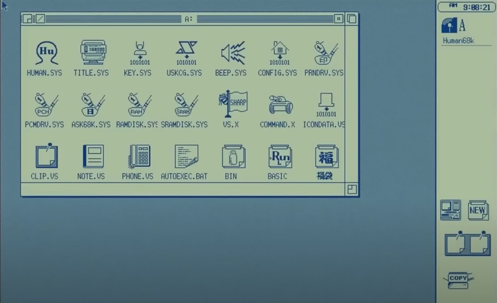The height and width of the screenshot is (303, 497).
Task: Select the ICONDATA.VS file icon
Action: [326, 105]
